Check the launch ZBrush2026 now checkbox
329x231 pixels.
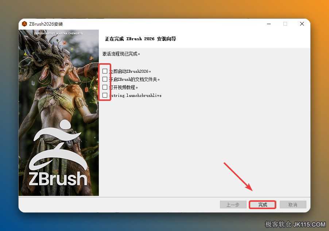105,71
